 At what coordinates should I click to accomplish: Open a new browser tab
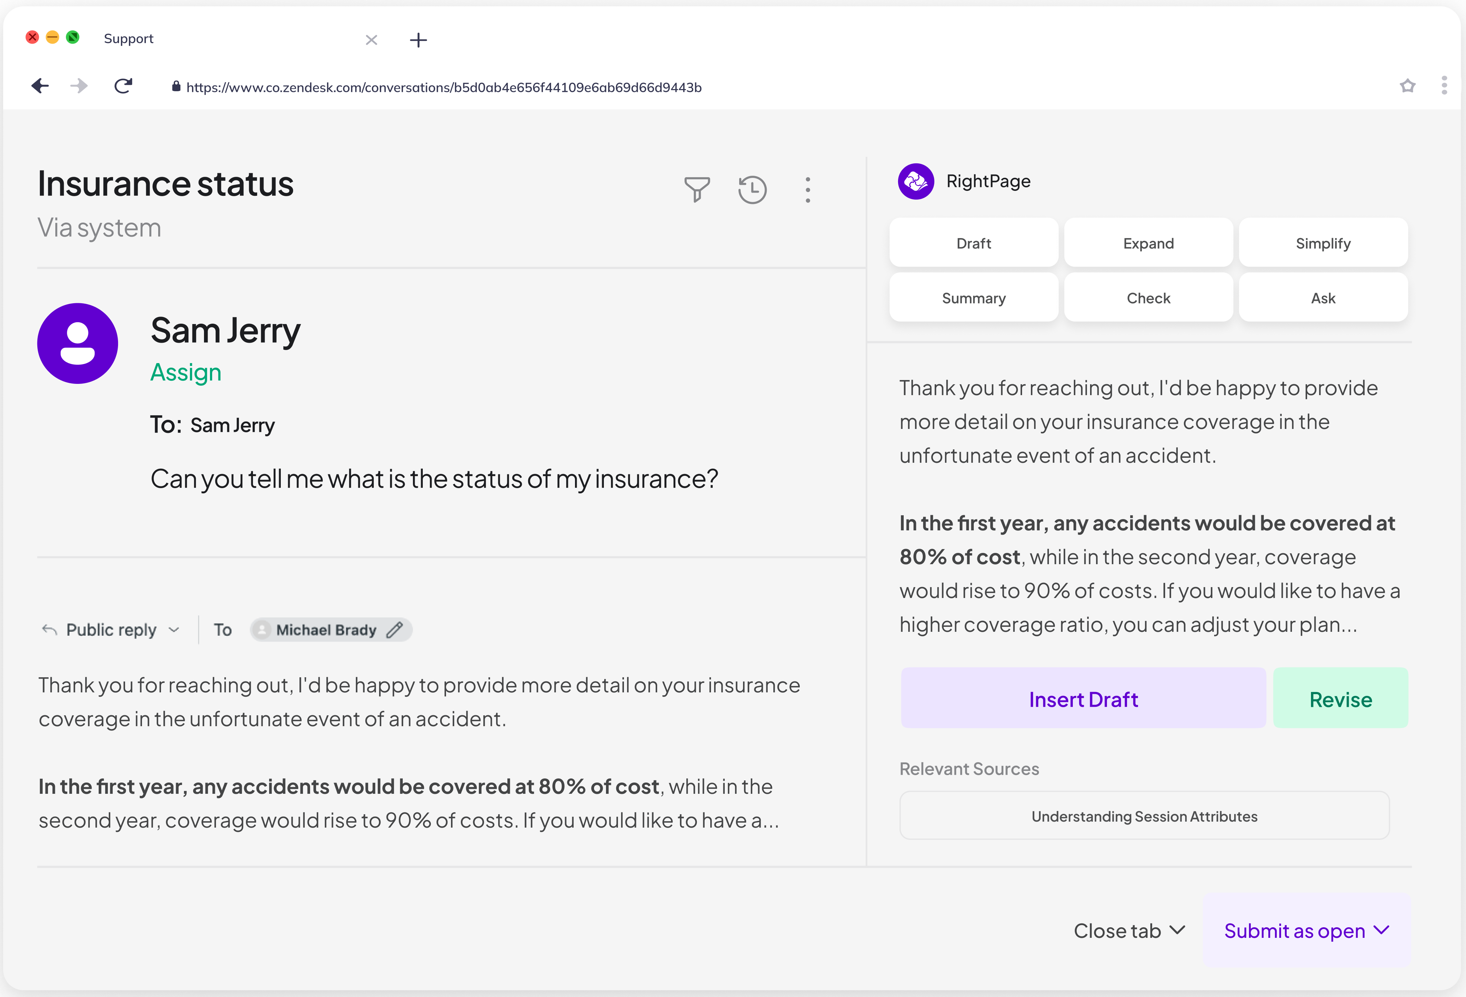pyautogui.click(x=418, y=40)
